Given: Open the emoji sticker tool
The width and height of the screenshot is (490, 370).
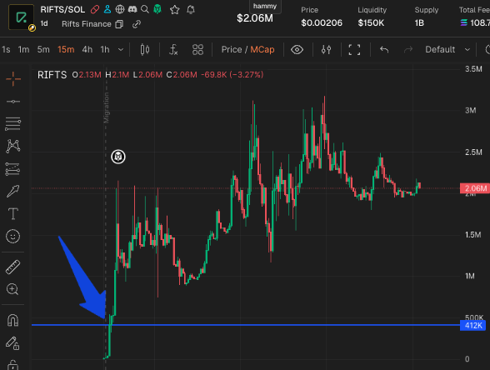Looking at the screenshot, I should 12,237.
